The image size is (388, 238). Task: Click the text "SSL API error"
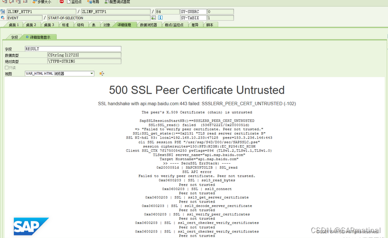(x=197, y=172)
